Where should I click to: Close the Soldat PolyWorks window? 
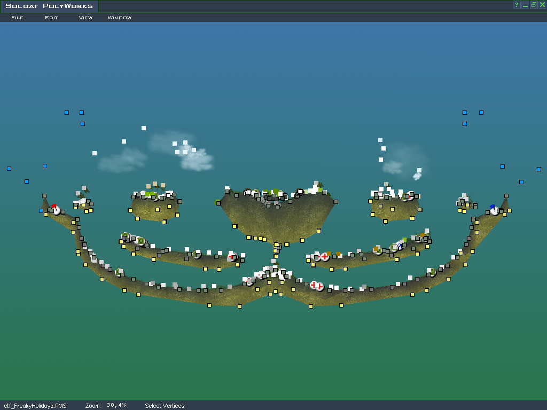[542, 5]
